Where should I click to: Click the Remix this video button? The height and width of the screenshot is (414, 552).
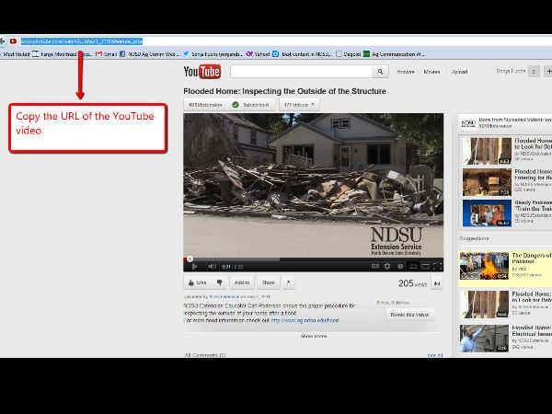(409, 315)
